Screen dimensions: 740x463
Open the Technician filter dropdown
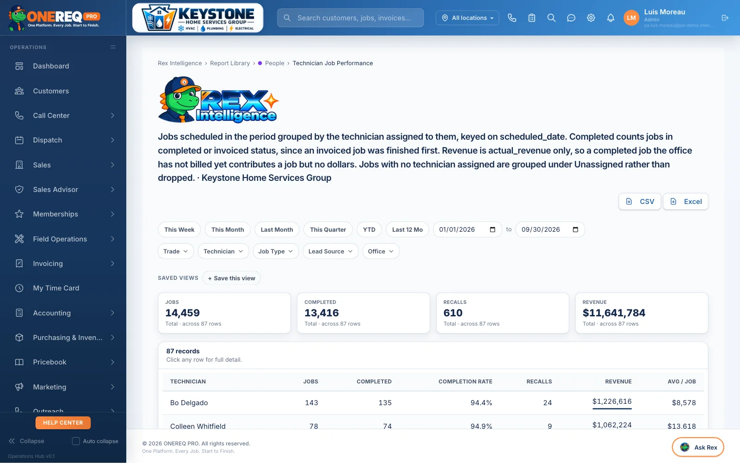(223, 251)
